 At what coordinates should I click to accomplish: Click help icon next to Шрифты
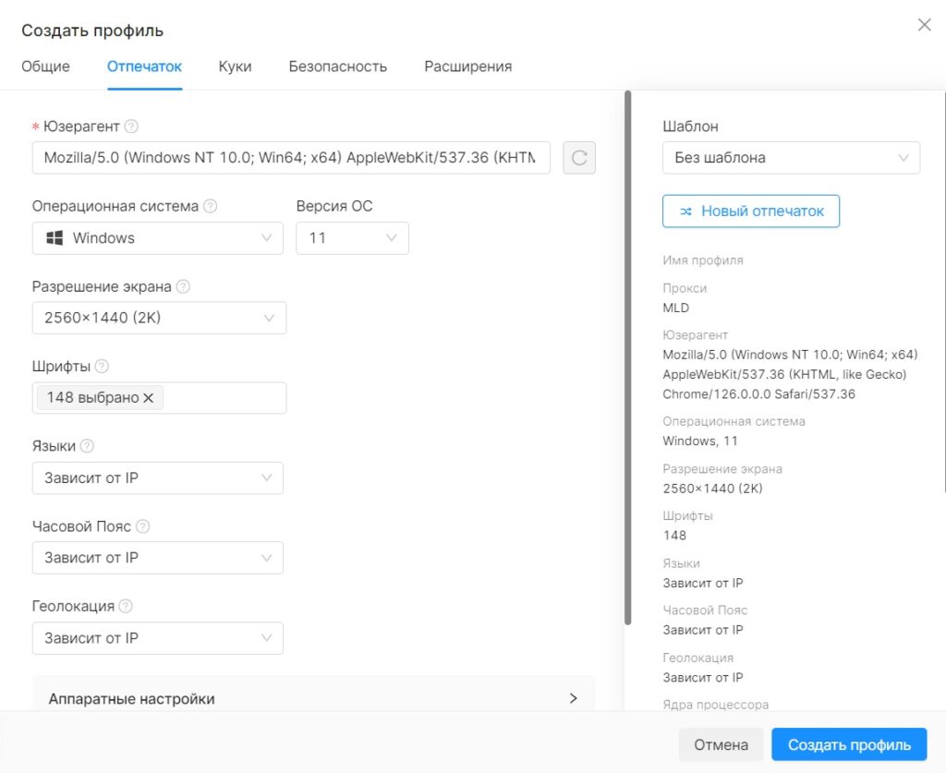(102, 366)
